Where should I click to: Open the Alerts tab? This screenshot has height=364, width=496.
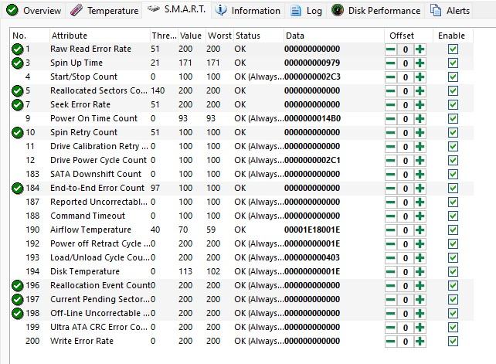450,11
